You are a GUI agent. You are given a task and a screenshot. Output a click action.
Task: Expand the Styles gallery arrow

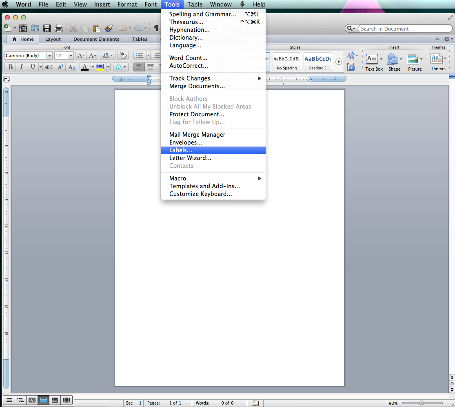point(338,62)
